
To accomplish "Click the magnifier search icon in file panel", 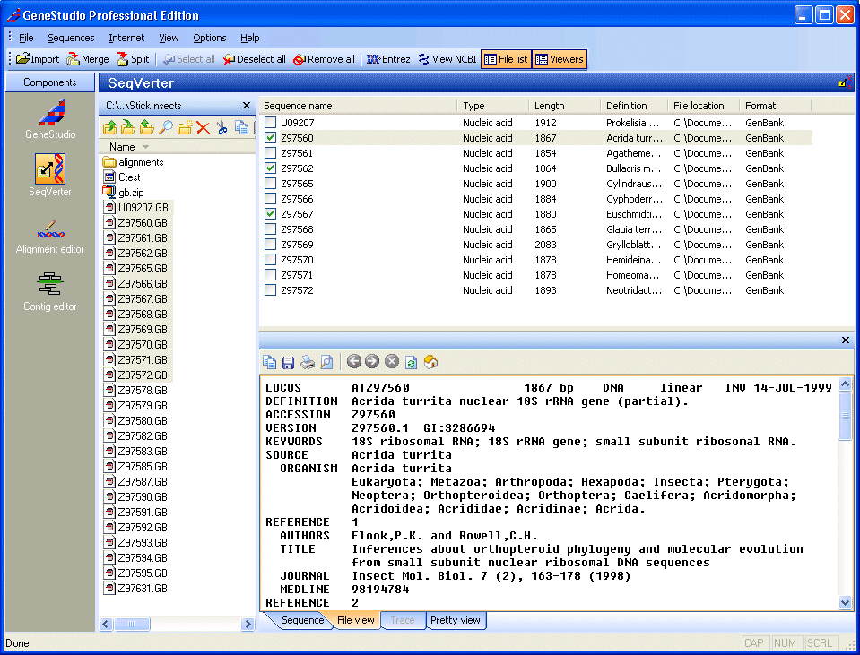I will tap(166, 128).
